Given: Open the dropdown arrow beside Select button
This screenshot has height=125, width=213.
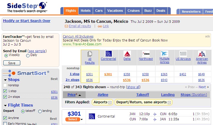Looking at the screenshot, I should (82, 120).
